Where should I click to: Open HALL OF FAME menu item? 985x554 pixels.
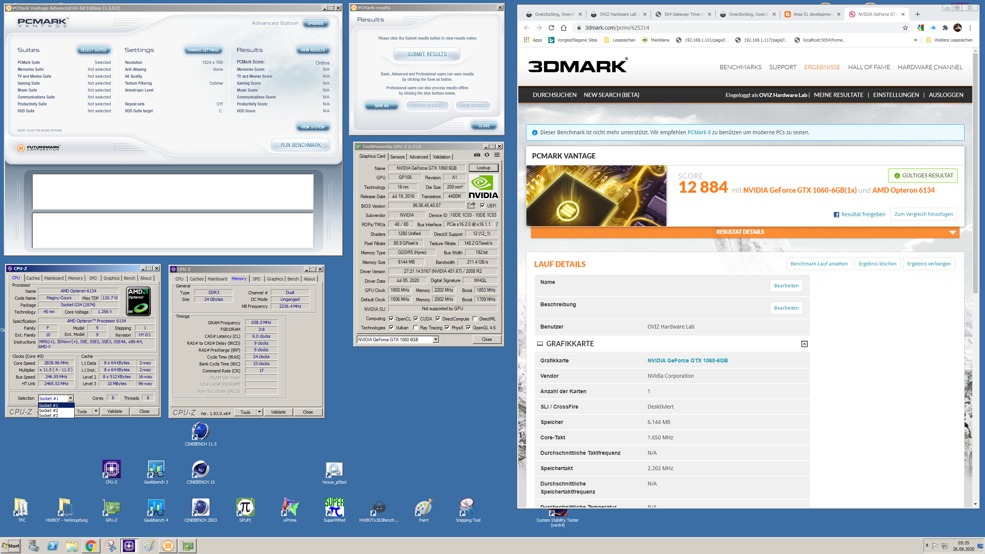click(869, 67)
